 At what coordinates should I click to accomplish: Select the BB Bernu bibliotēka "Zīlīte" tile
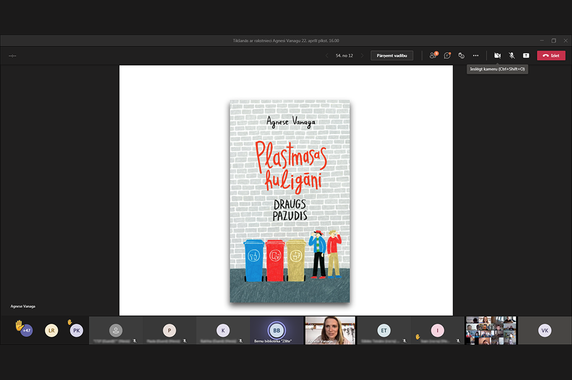coord(277,330)
